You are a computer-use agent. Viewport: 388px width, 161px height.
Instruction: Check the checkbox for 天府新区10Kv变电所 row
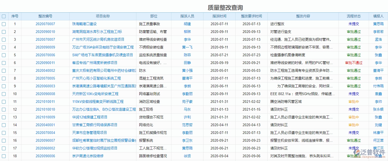4,94
